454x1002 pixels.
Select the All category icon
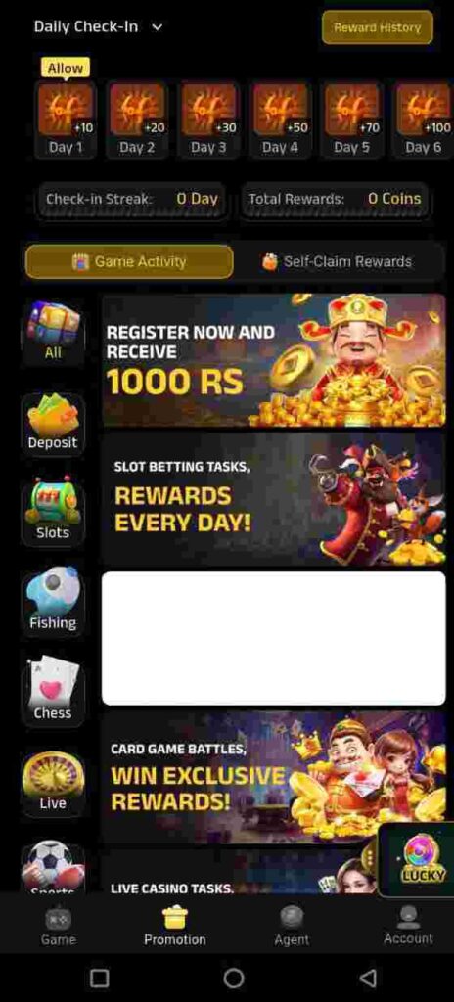pyautogui.click(x=53, y=334)
